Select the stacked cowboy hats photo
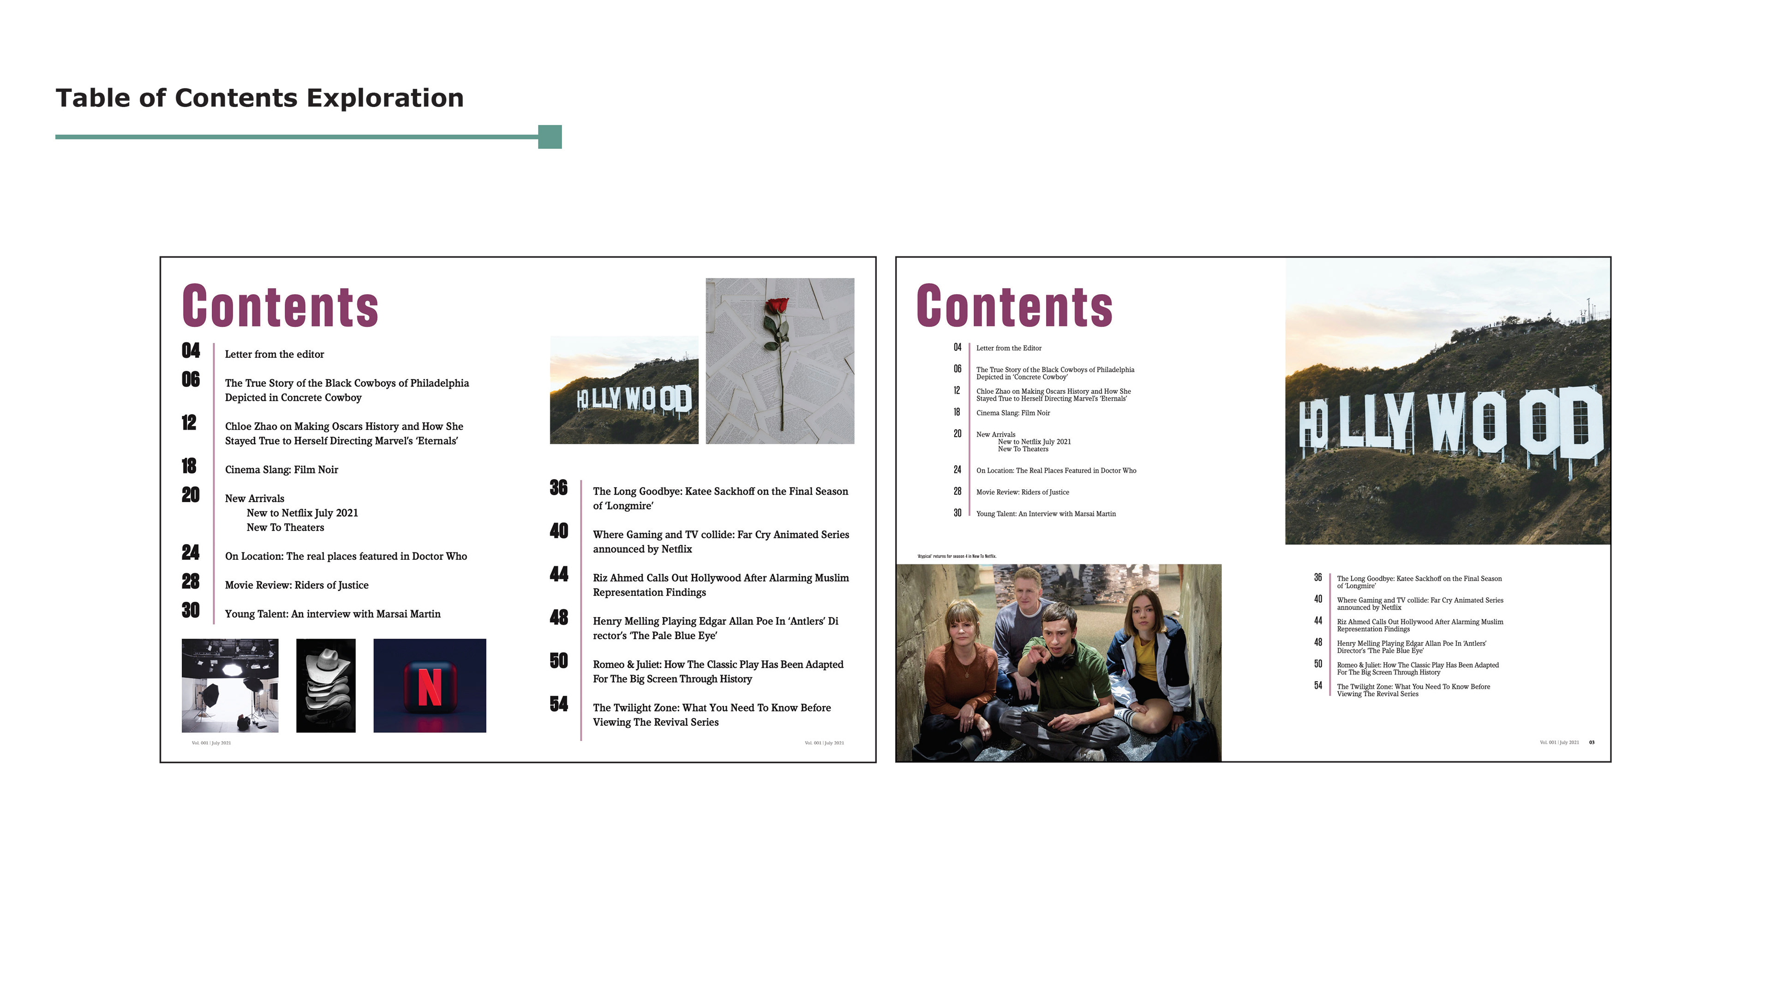This screenshot has height=996, width=1772. coord(325,685)
